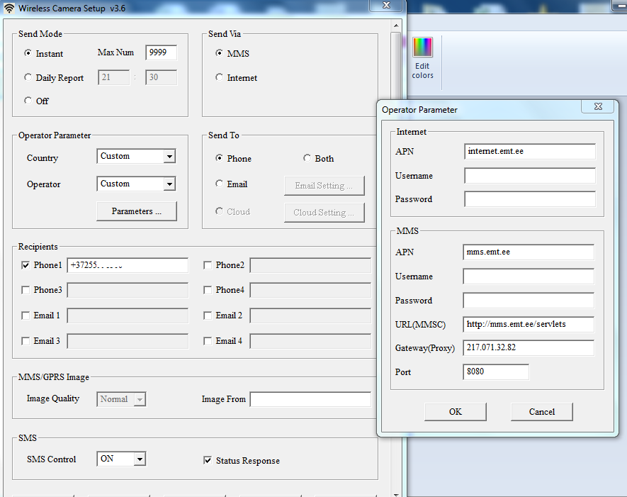Image resolution: width=627 pixels, height=497 pixels.
Task: Expand the Operator dropdown list
Action: pos(169,184)
